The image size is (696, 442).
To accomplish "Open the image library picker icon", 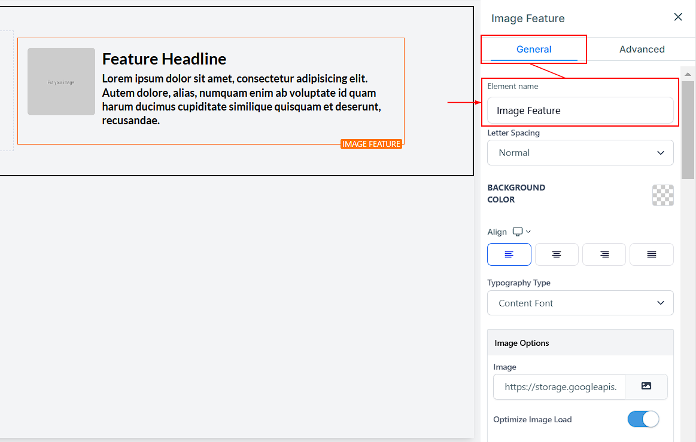I will click(646, 386).
